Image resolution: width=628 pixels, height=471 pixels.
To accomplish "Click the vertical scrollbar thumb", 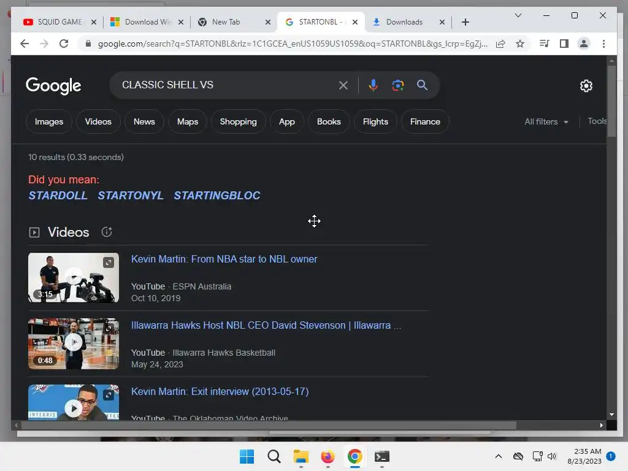I will [611, 101].
